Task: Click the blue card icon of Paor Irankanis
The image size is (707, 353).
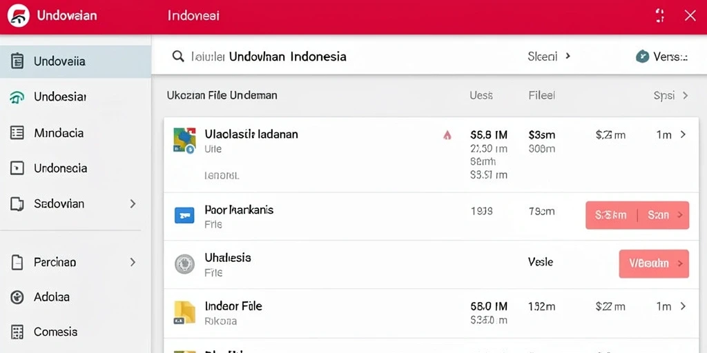Action: tap(184, 216)
